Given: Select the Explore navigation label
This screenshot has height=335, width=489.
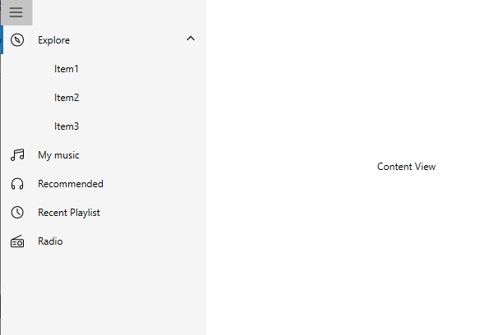Looking at the screenshot, I should pos(54,40).
